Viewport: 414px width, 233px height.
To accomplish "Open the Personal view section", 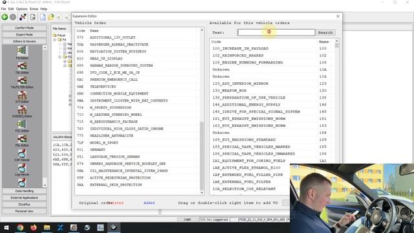I will click(25, 212).
